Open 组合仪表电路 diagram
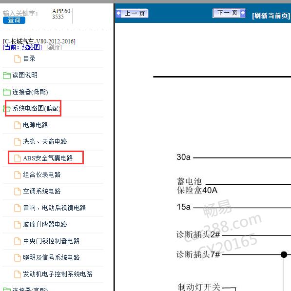This screenshot has height=291, width=291. pyautogui.click(x=41, y=175)
